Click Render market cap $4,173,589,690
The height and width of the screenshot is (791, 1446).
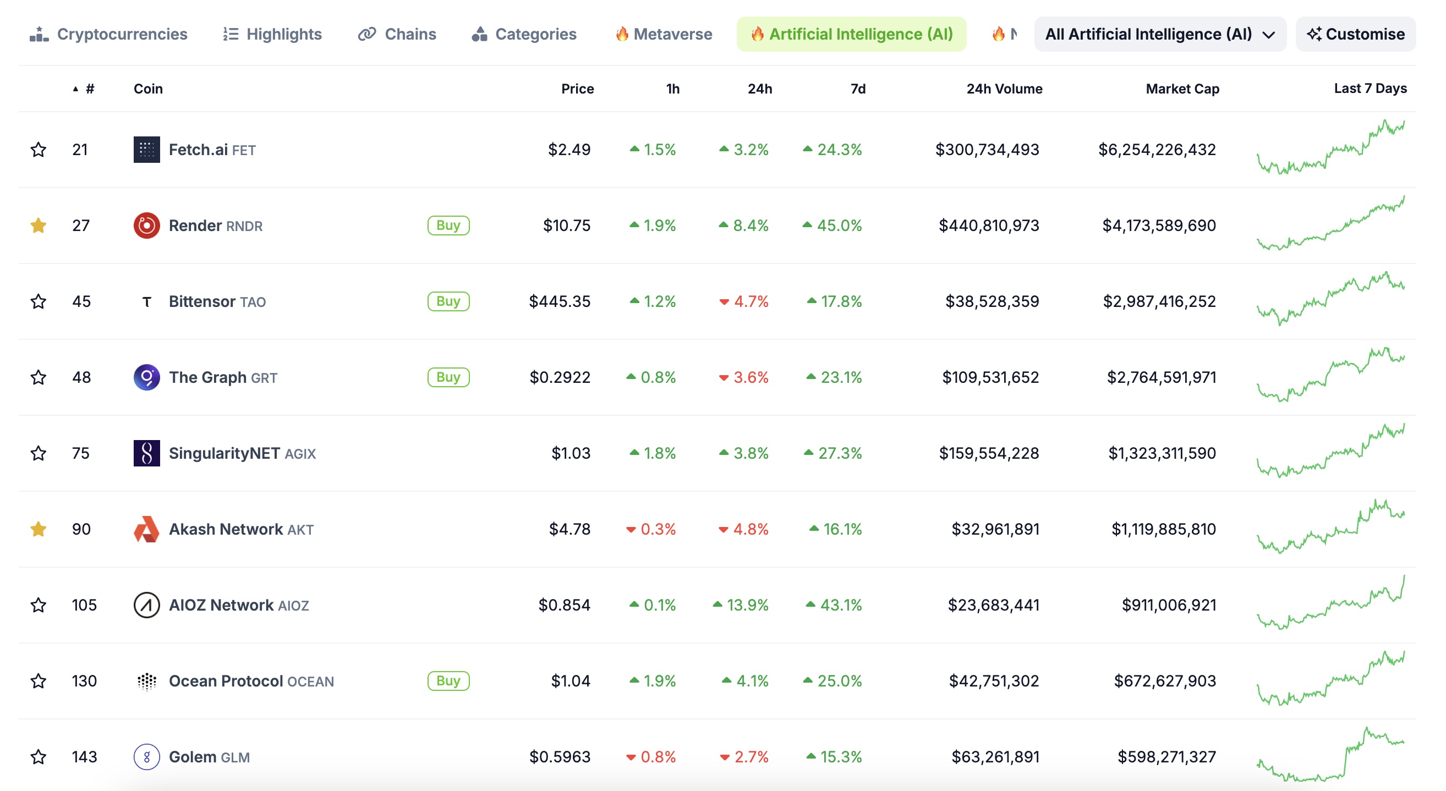point(1159,226)
